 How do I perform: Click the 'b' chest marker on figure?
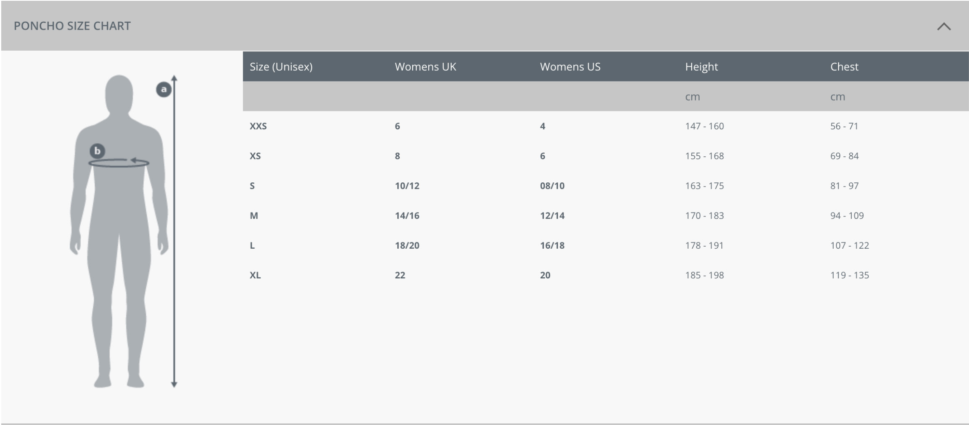point(97,151)
